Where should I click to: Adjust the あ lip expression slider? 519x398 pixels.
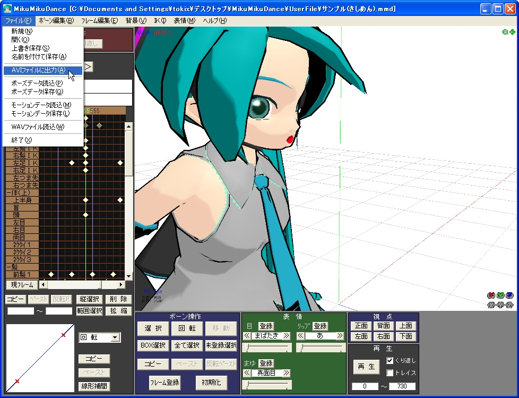pos(321,348)
